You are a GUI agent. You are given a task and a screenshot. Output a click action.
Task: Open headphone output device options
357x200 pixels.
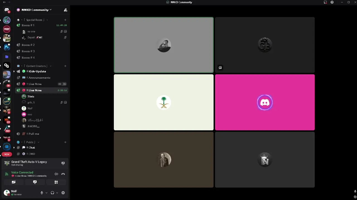[x=57, y=193]
